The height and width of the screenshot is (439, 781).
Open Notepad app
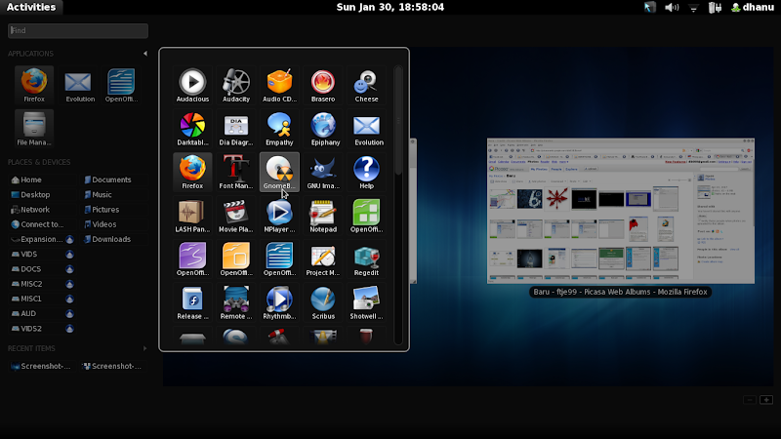[x=323, y=216]
